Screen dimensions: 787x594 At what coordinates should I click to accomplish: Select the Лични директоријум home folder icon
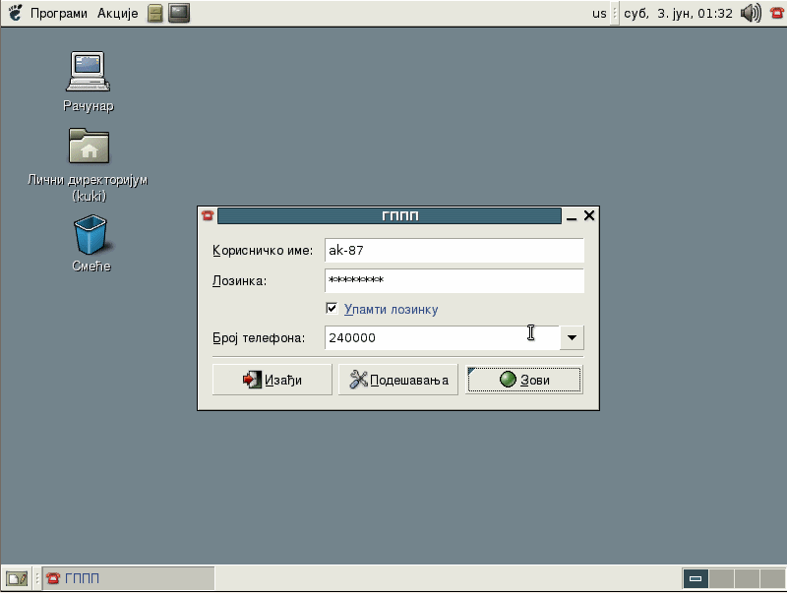coord(89,165)
